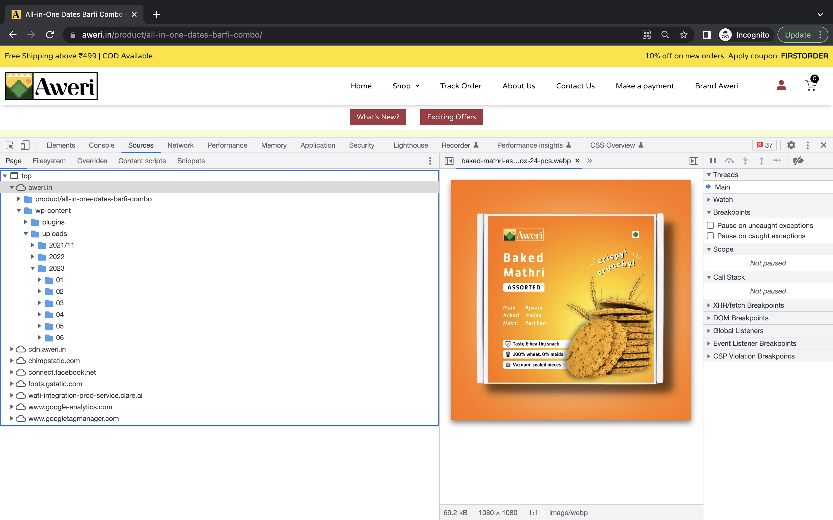This screenshot has height=520, width=833.
Task: Open DevTools settings gear
Action: click(x=791, y=145)
